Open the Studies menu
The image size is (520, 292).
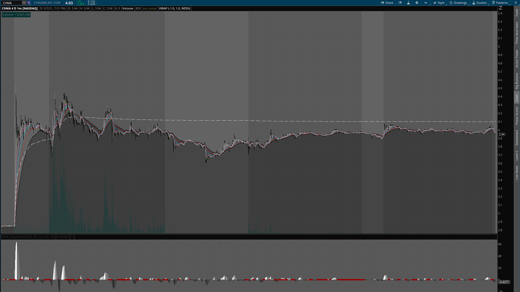[x=479, y=3]
